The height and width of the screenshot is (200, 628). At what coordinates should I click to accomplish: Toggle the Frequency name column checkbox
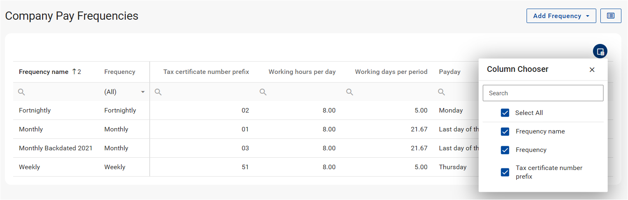pos(505,132)
